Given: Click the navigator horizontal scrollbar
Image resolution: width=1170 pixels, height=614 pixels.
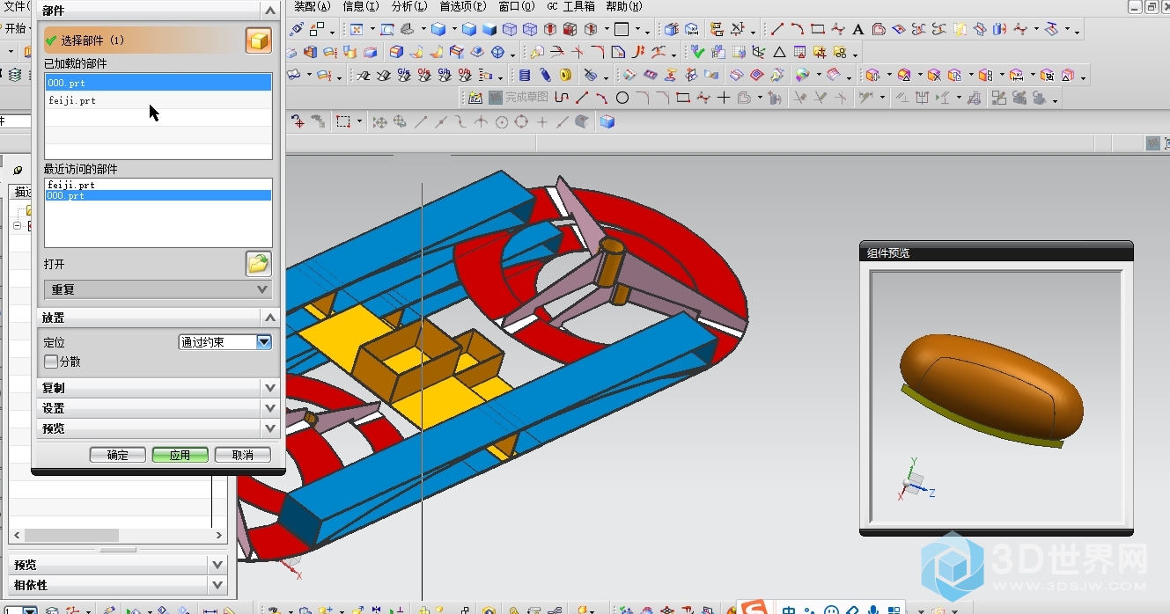Looking at the screenshot, I should pyautogui.click(x=70, y=535).
